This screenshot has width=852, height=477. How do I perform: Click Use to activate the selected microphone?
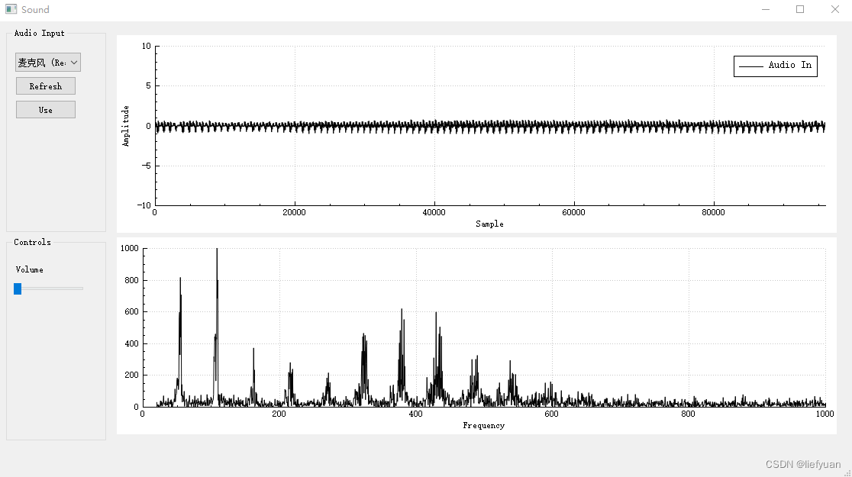click(x=45, y=109)
